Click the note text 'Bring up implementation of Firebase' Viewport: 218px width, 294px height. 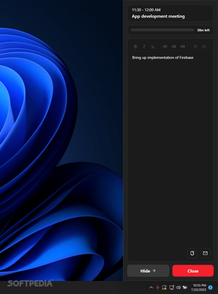tap(163, 57)
